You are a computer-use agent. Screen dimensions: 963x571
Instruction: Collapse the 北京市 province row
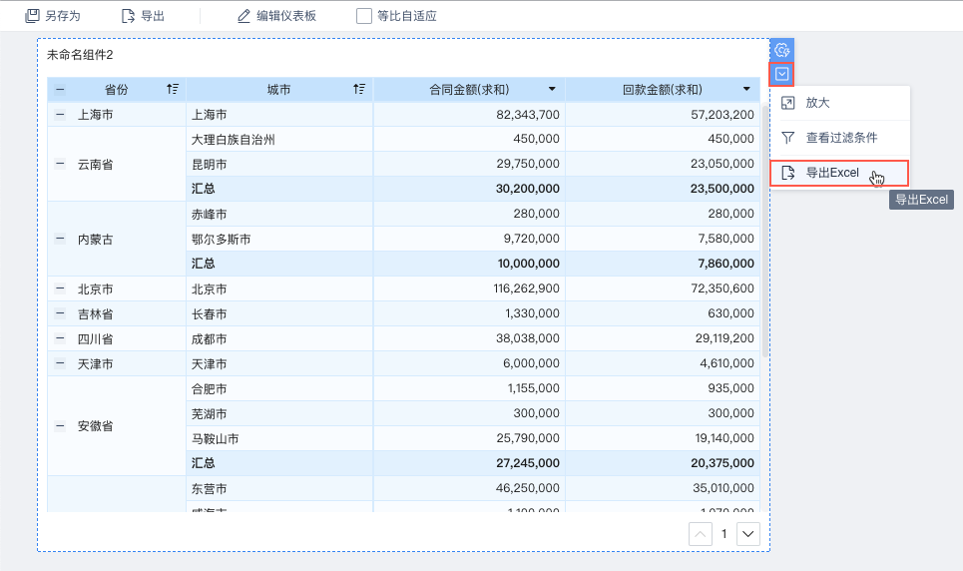[x=60, y=288]
